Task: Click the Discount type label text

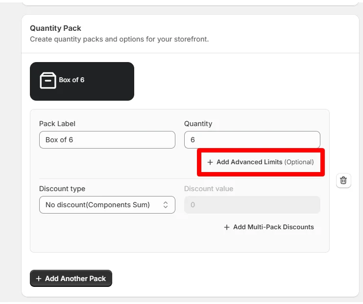Action: click(62, 189)
